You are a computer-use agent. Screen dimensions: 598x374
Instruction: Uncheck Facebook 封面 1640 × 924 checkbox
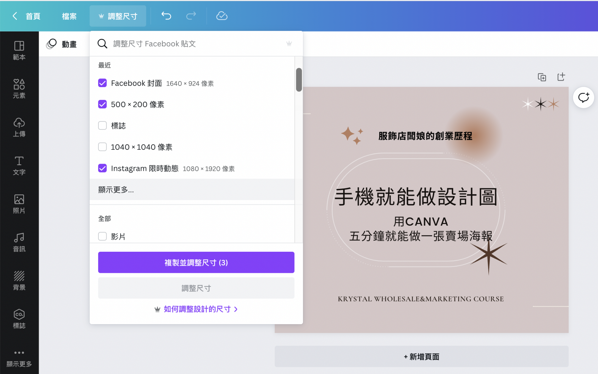coord(102,83)
